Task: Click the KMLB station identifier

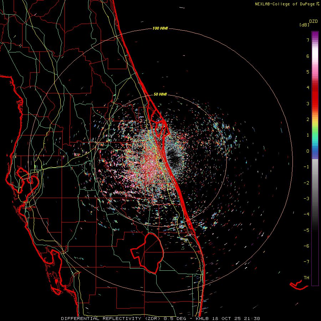Action: (x=202, y=319)
